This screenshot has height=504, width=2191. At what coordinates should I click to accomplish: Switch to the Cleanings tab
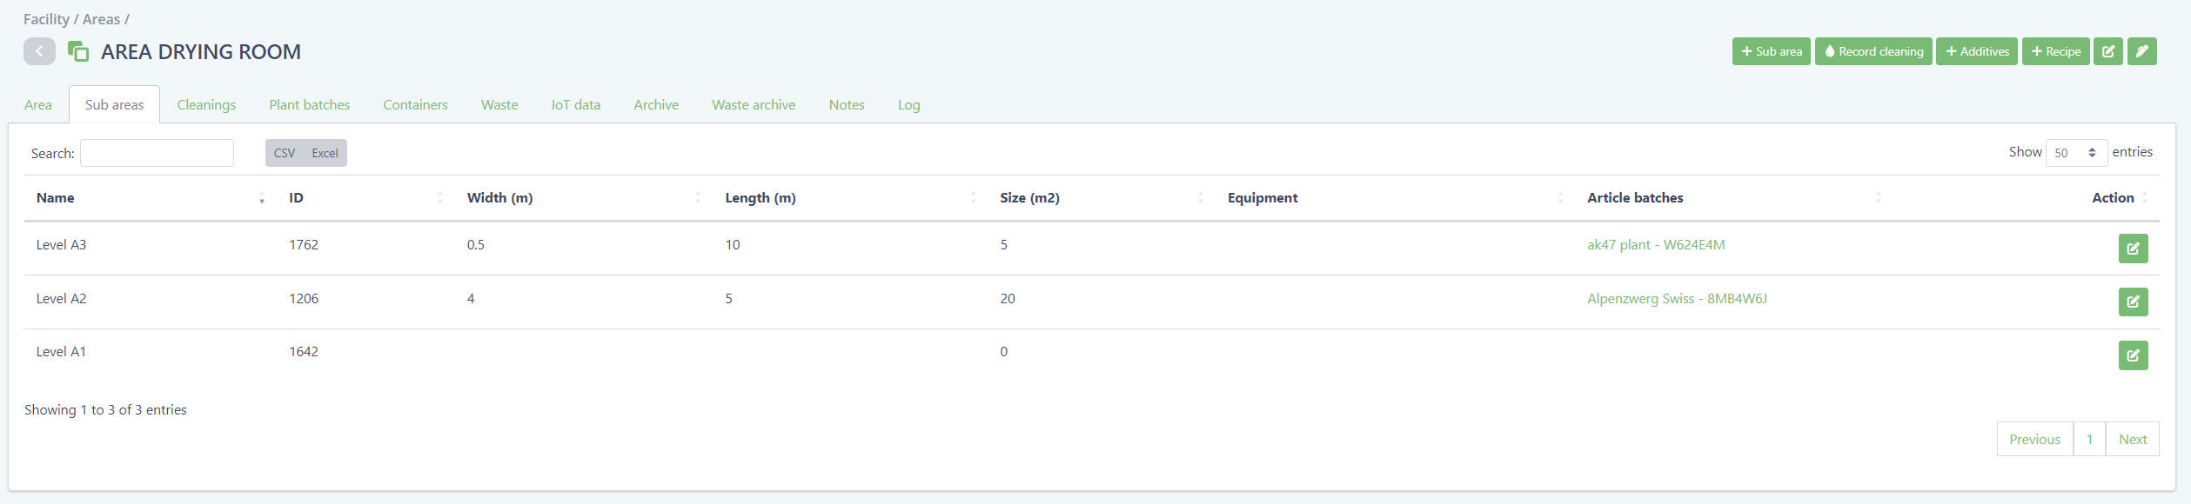tap(206, 105)
